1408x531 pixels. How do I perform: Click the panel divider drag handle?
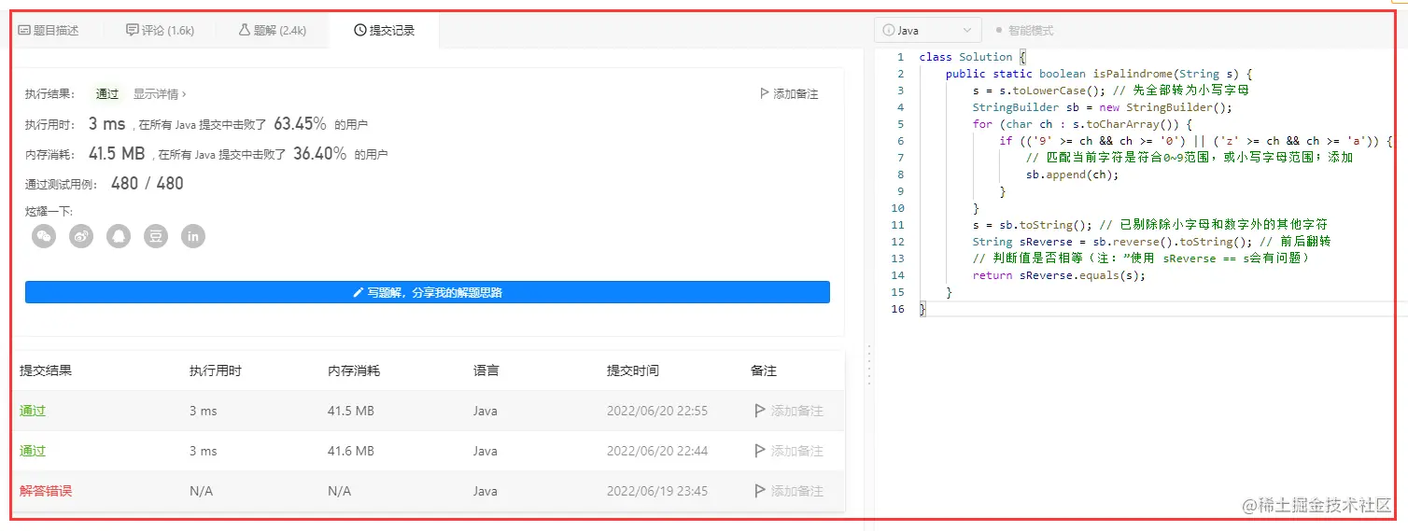(869, 364)
